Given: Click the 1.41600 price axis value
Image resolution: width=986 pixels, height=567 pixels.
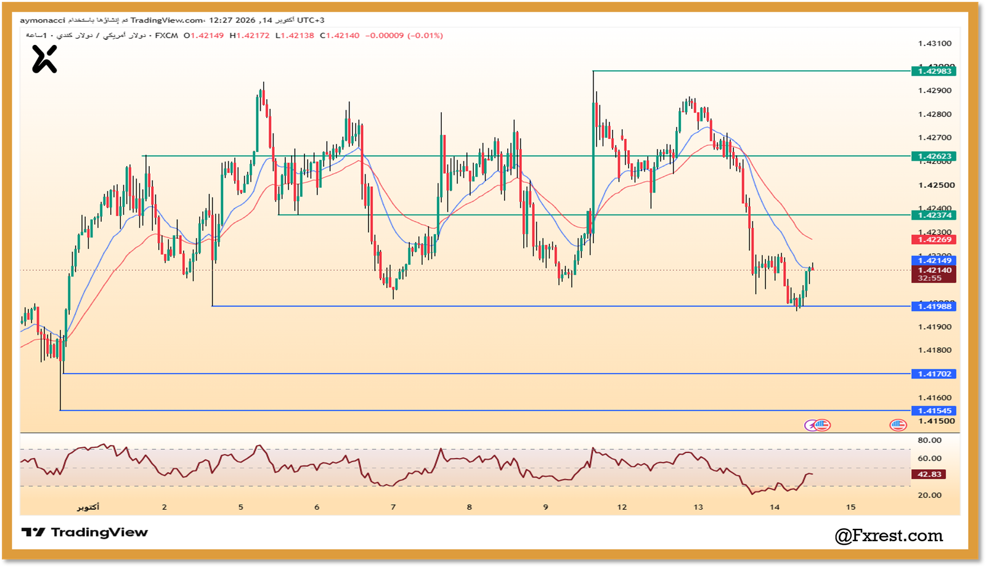Looking at the screenshot, I should (x=935, y=398).
